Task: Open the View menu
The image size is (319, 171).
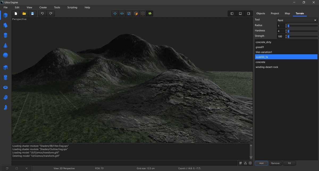Action: click(29, 7)
